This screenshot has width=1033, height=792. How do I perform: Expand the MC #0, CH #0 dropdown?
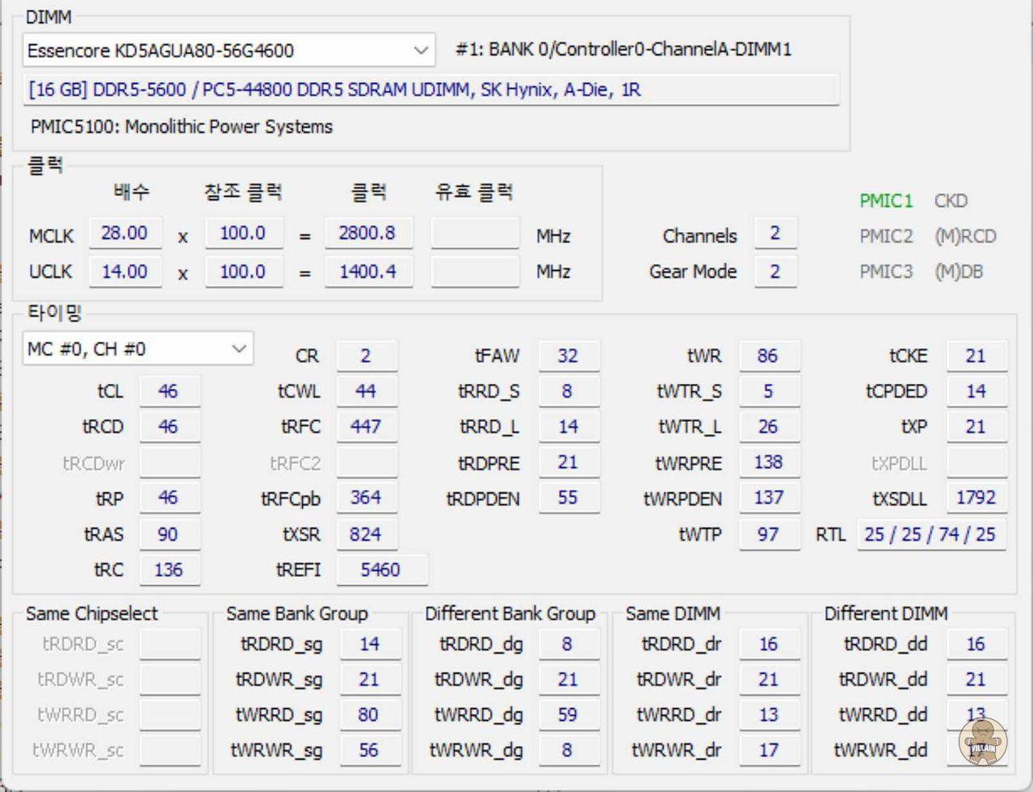(137, 349)
